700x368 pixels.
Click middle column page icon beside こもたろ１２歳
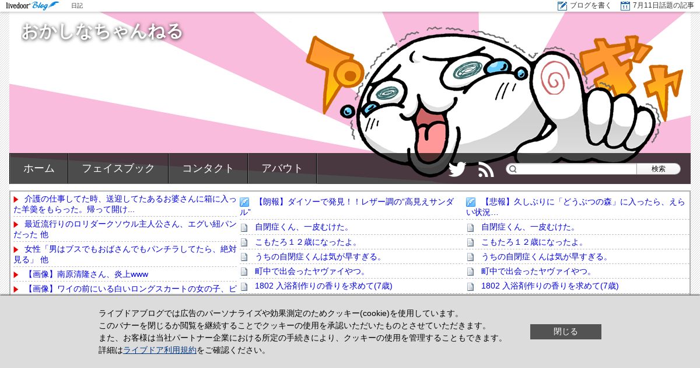(244, 242)
